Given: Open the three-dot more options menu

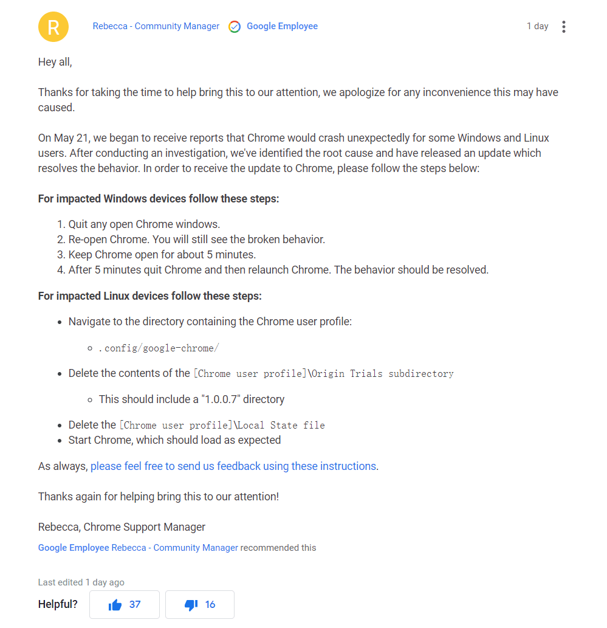Looking at the screenshot, I should [x=564, y=27].
